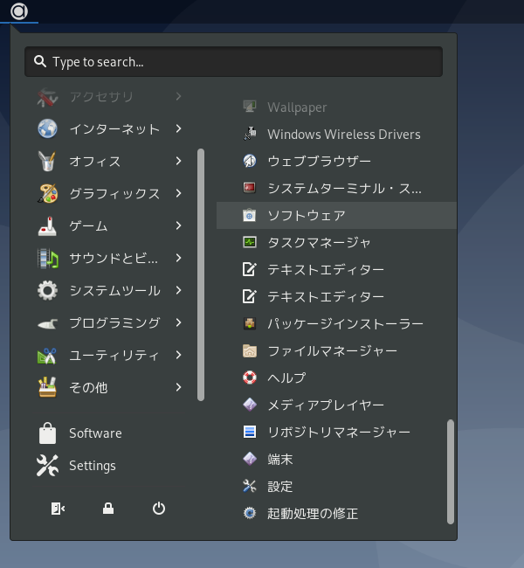Screen dimensions: 524x568
Task: Click the category list scrollbar
Action: 201,274
